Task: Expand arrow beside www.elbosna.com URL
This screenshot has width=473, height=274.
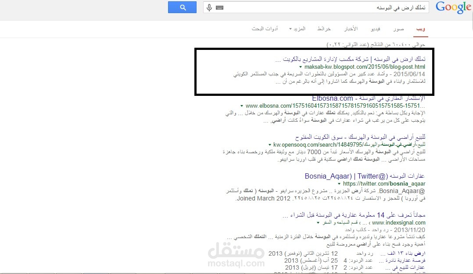Action: pyautogui.click(x=242, y=106)
